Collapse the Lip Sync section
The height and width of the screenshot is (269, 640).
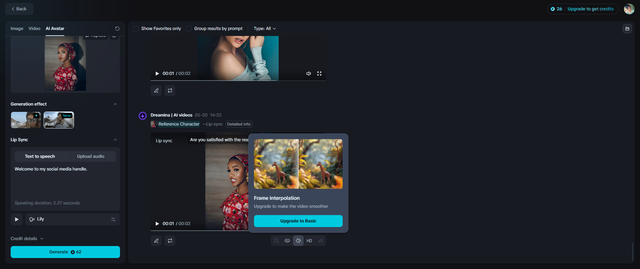[x=115, y=140]
